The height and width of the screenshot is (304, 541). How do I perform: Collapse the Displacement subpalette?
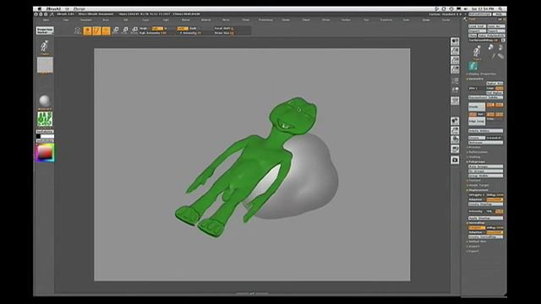[x=478, y=190]
